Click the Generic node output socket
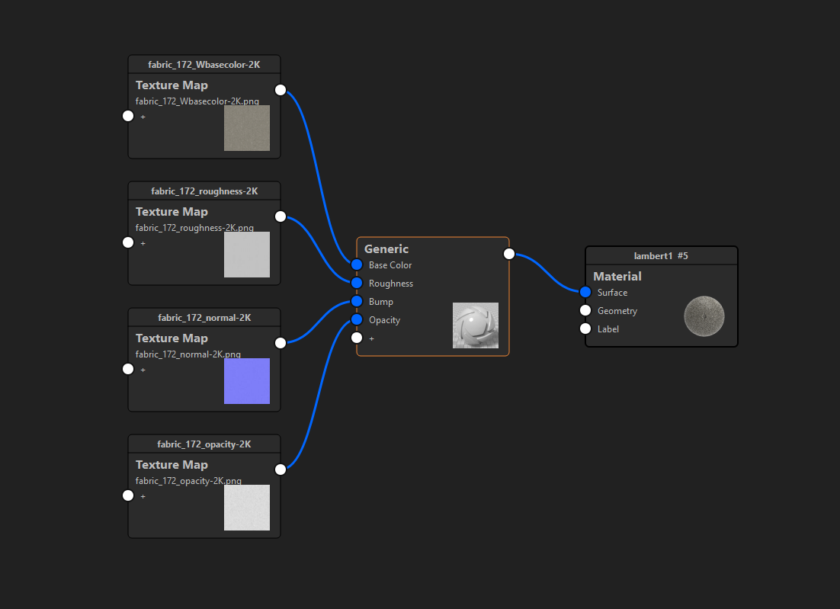 [x=509, y=254]
